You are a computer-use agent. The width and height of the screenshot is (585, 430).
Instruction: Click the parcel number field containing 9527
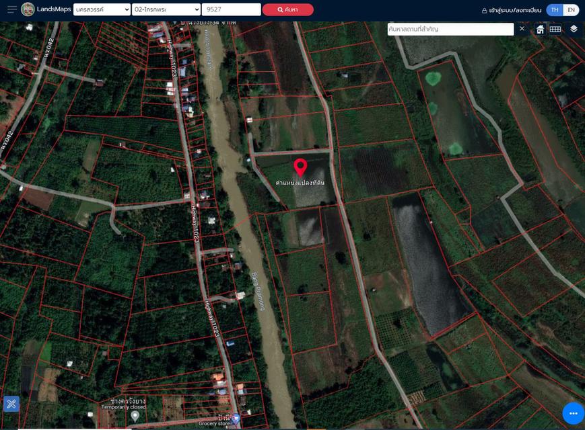pos(231,9)
